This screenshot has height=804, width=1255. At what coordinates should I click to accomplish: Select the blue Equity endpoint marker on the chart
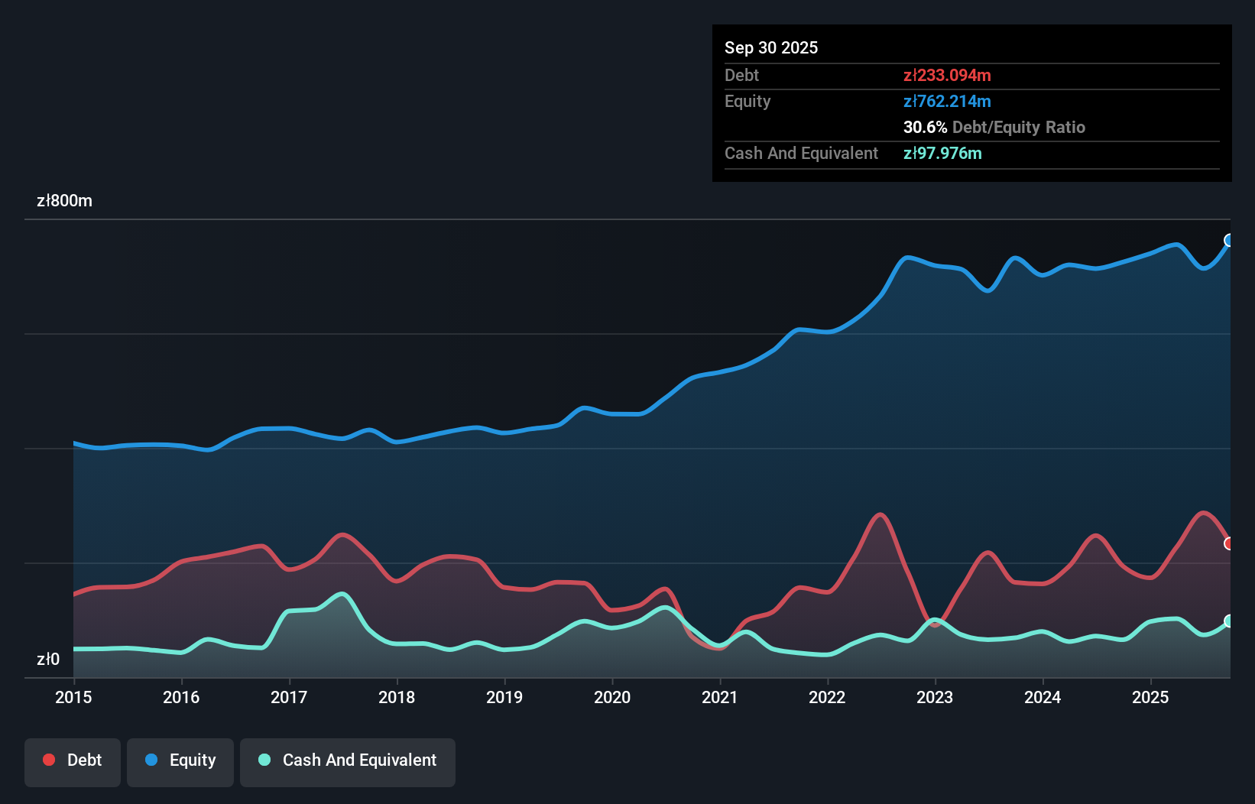click(1228, 241)
